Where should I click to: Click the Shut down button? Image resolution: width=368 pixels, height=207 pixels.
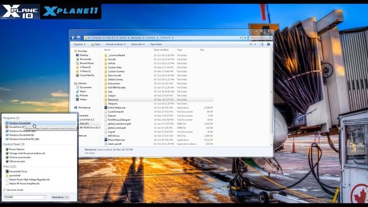[x=57, y=197]
